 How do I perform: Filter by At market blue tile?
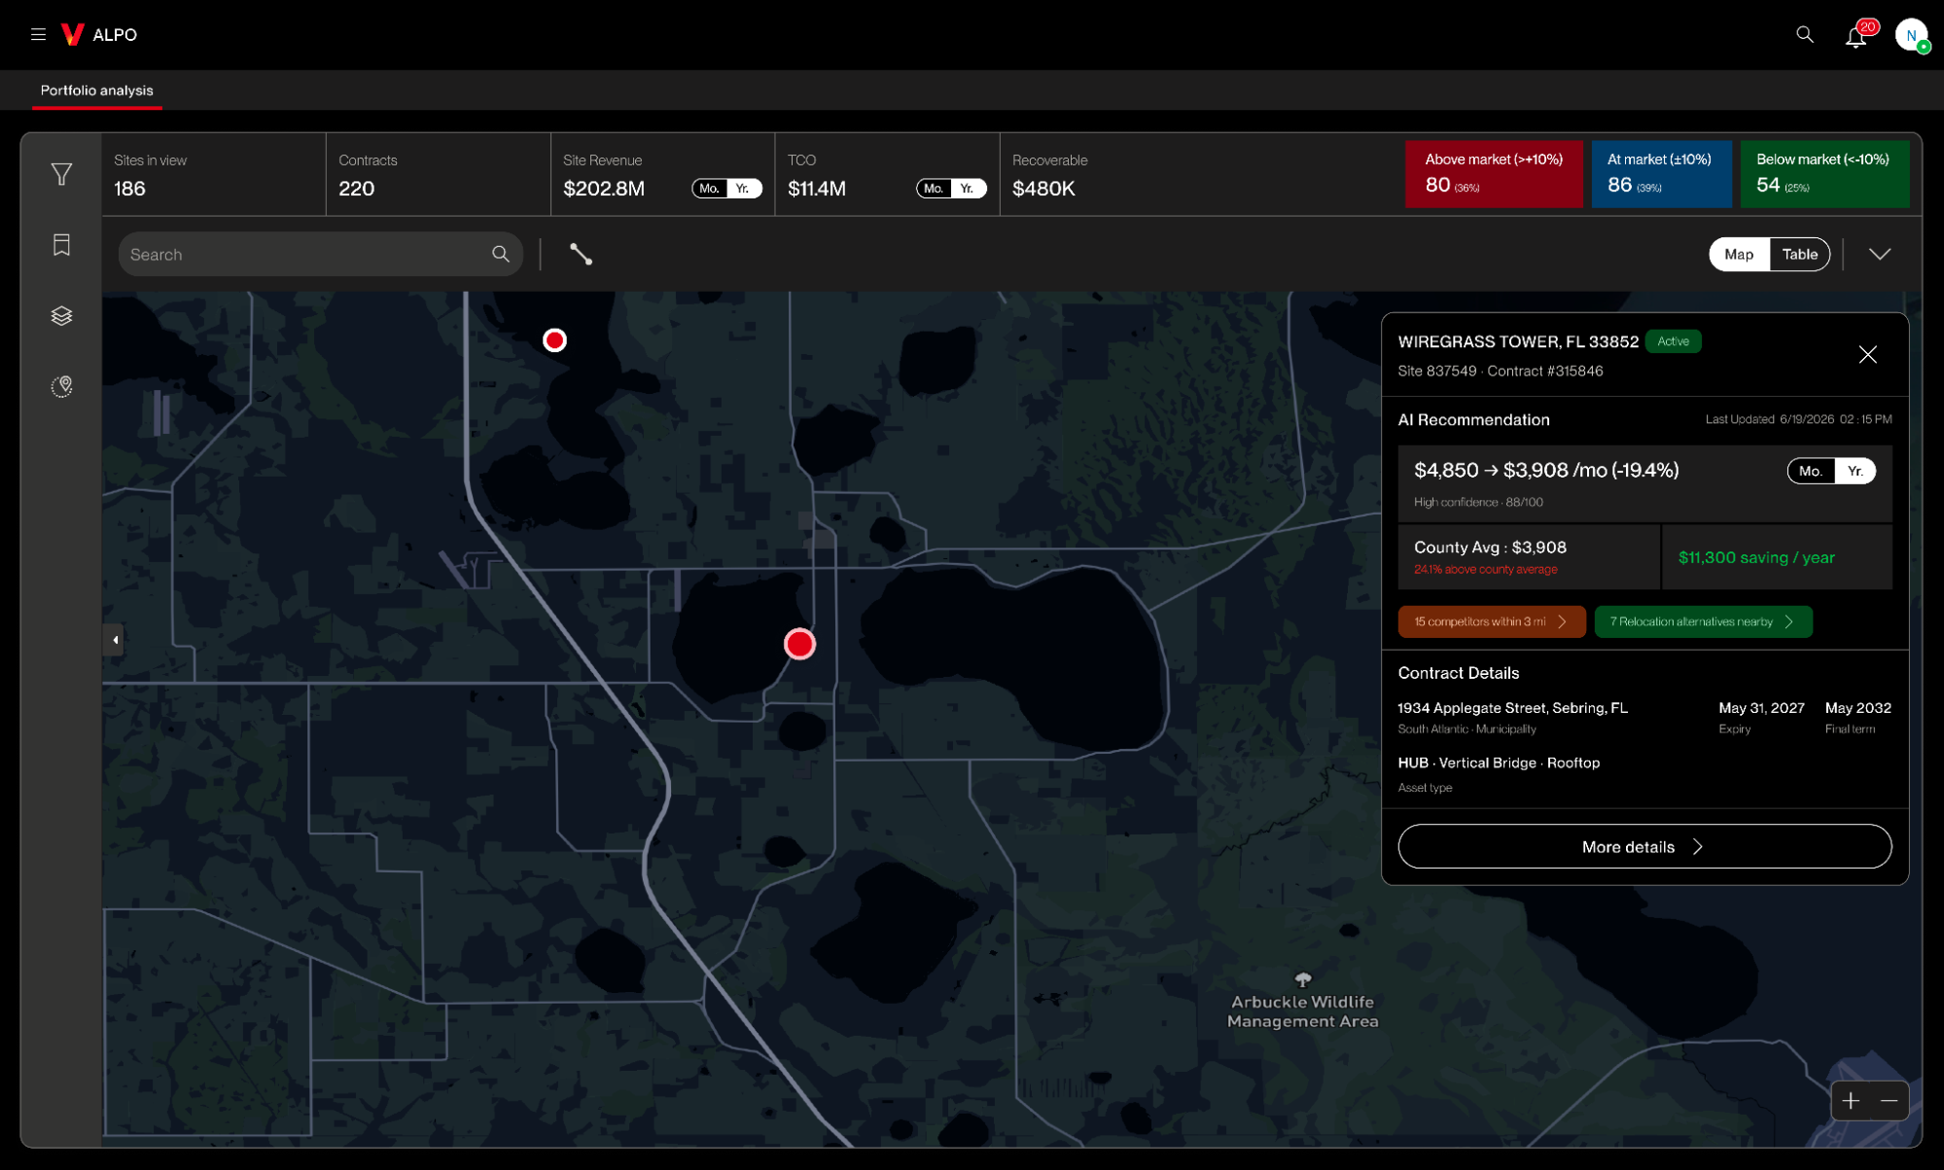[x=1661, y=173]
